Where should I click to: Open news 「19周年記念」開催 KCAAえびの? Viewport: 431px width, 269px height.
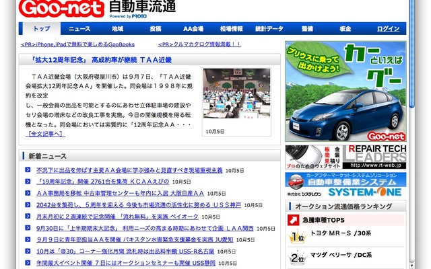click(102, 182)
